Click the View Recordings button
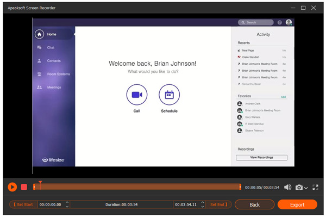The height and width of the screenshot is (218, 326). pyautogui.click(x=261, y=158)
